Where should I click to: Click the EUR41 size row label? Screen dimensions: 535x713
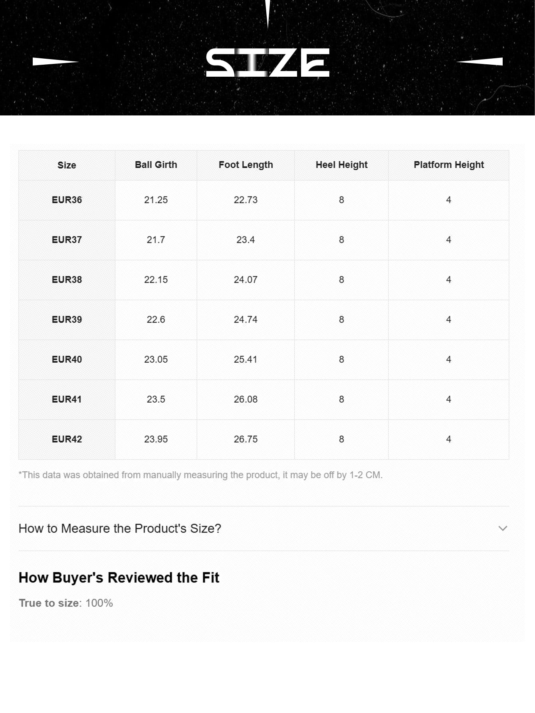pos(67,399)
